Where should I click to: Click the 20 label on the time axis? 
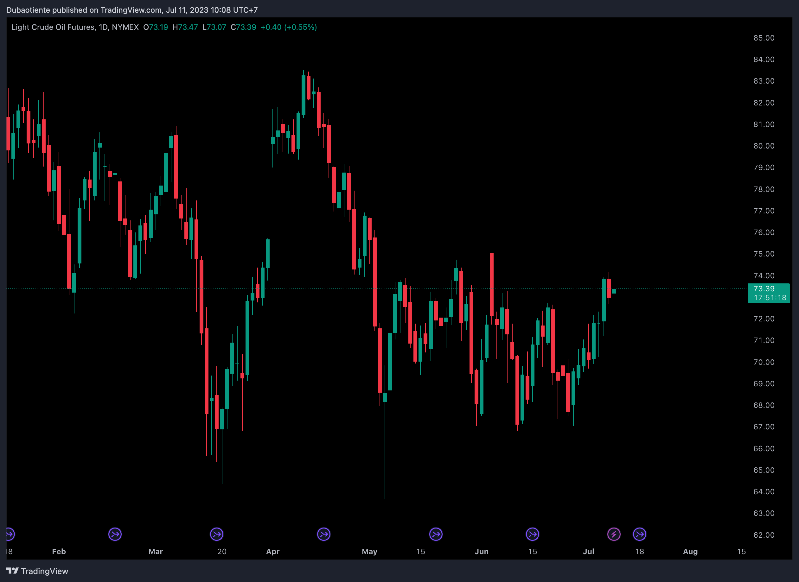222,551
